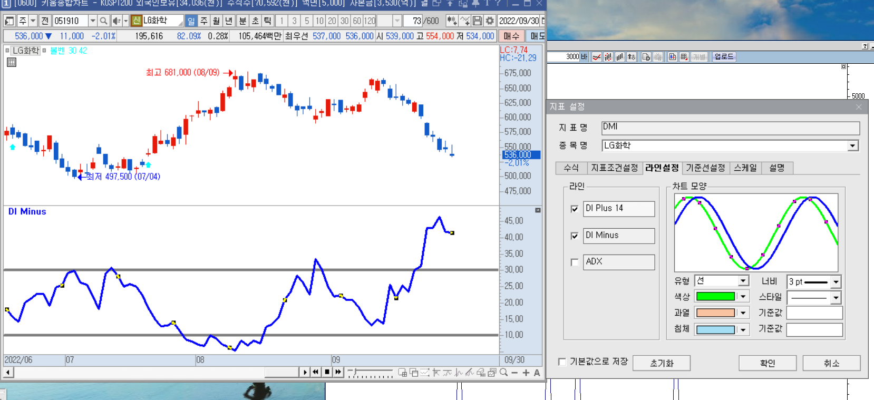Open the 유형 line type dropdown
This screenshot has width=874, height=400.
point(743,281)
